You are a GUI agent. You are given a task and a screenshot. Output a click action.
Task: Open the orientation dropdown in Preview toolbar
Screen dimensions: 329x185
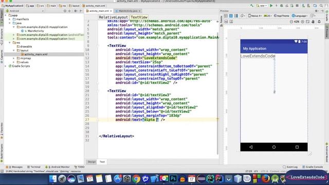(243, 16)
